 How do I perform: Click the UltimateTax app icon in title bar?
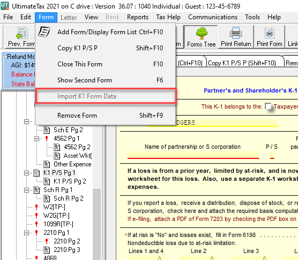5,6
